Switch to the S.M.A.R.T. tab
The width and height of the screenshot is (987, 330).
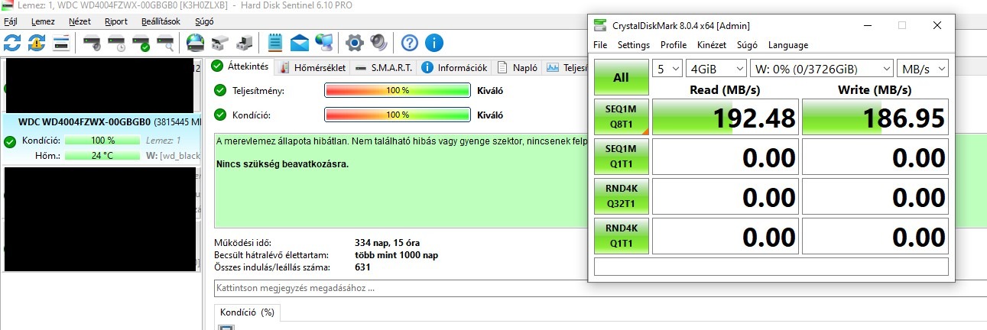[384, 67]
